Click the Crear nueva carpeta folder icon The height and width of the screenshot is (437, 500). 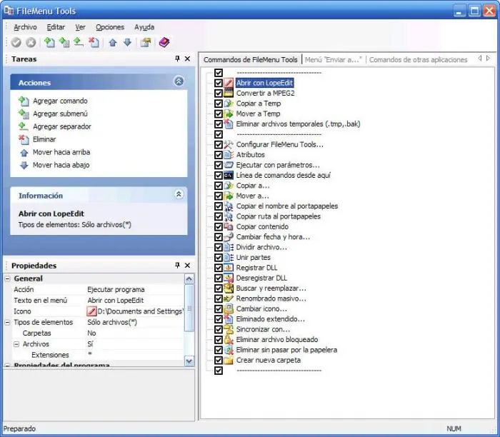pos(229,360)
